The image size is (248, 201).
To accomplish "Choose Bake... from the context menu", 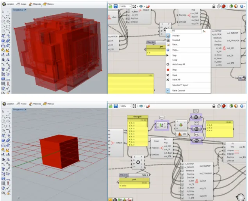I will (175, 44).
